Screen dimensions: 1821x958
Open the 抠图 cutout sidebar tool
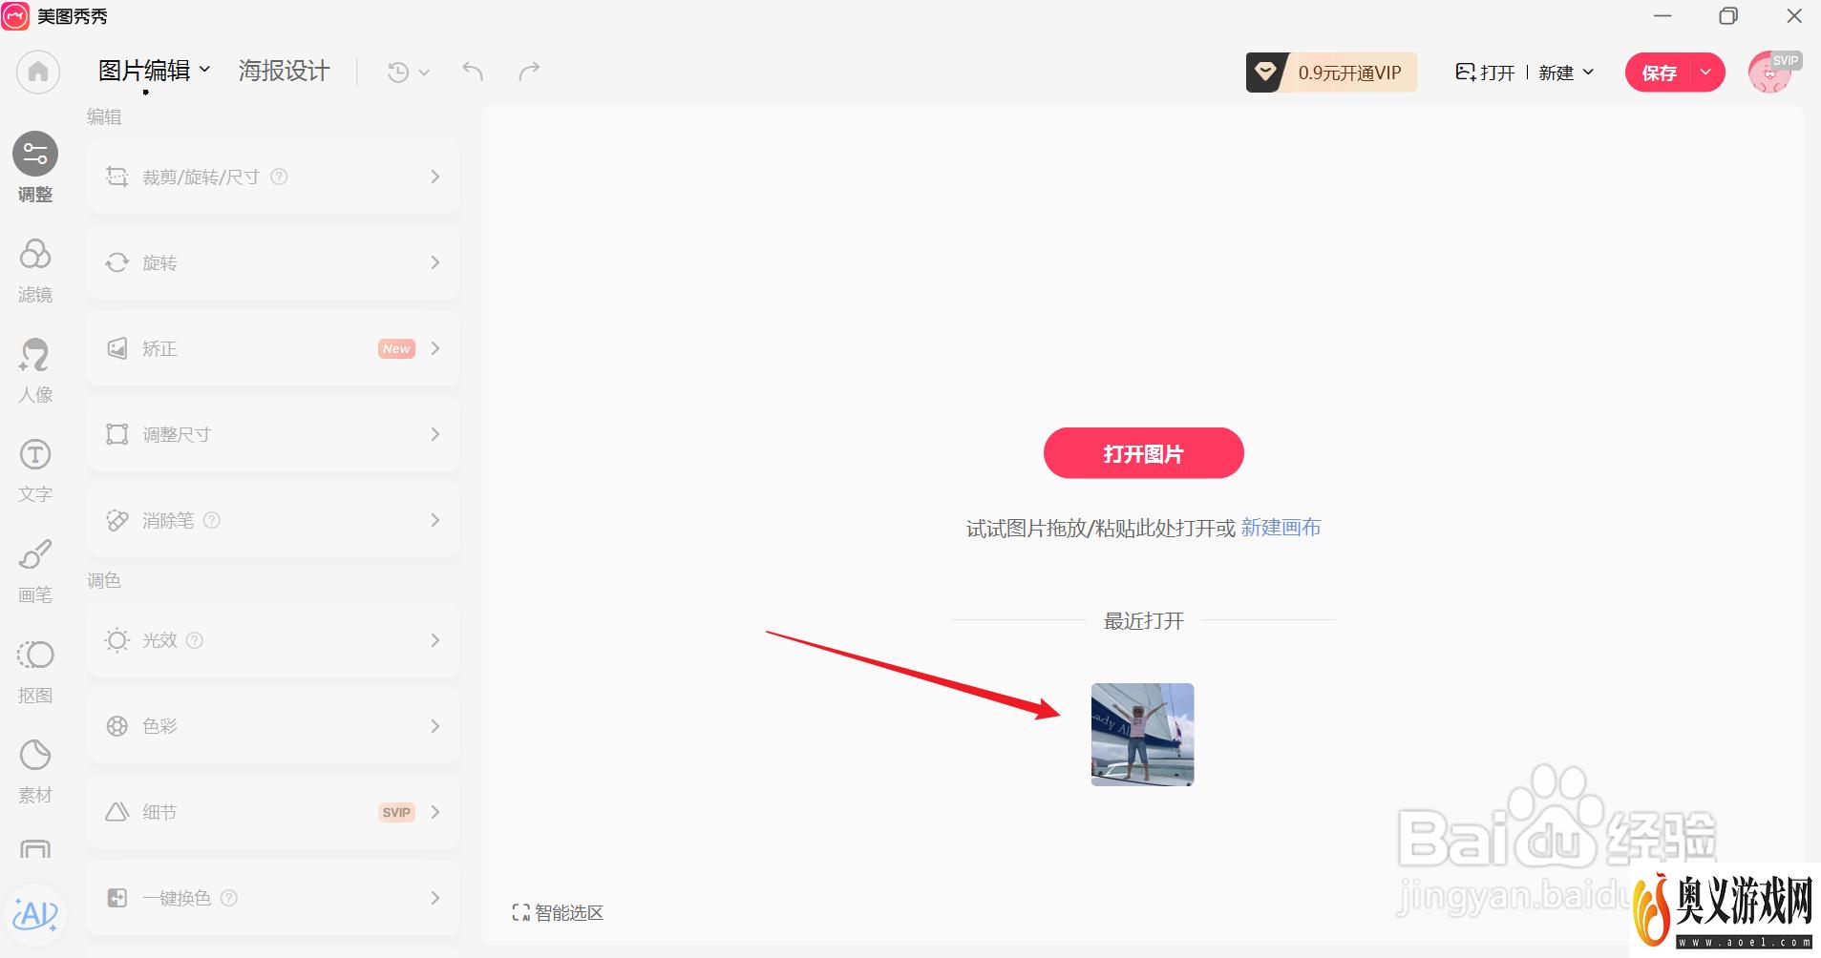(x=35, y=672)
